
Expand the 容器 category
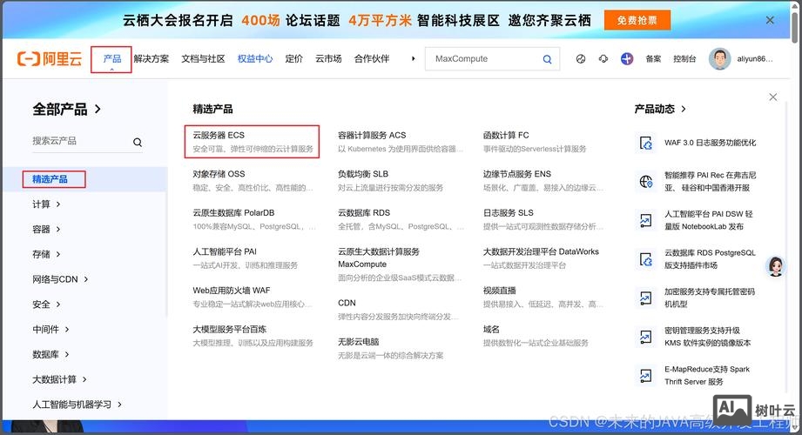click(x=46, y=229)
